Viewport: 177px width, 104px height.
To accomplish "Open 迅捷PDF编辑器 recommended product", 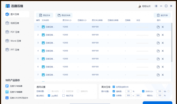I will point(14,92).
